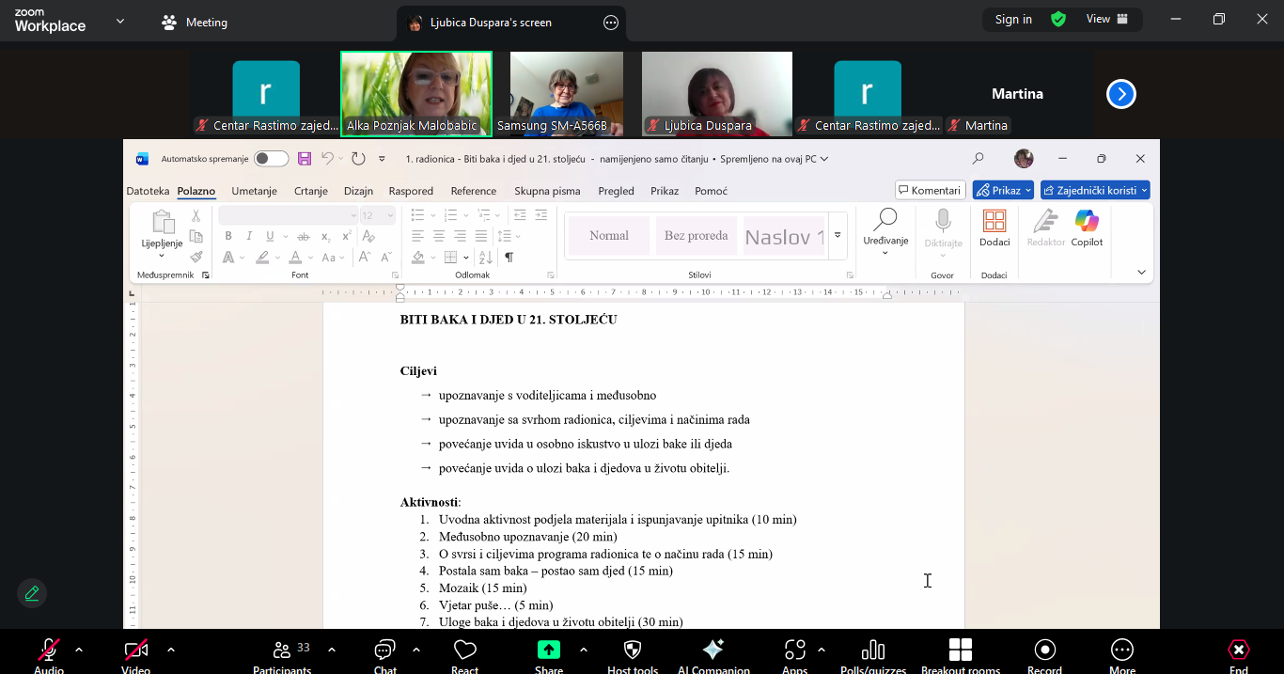Click the Copilot icon in Word ribbon

point(1087,228)
